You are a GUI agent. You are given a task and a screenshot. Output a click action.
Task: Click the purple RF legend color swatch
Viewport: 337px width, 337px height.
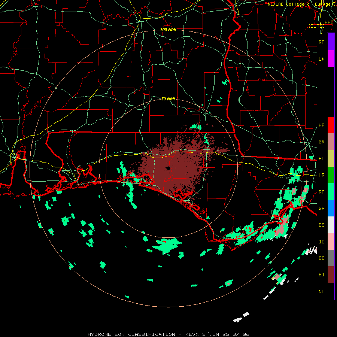click(x=331, y=42)
